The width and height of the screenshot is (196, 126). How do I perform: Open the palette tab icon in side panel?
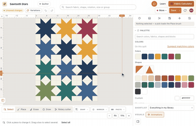tap(139, 18)
